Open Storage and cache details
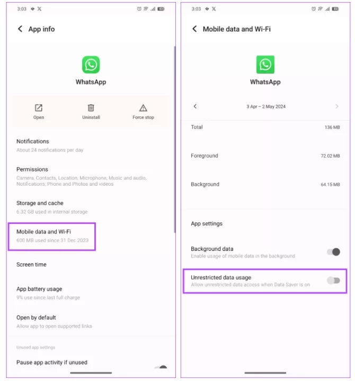The height and width of the screenshot is (381, 355). pyautogui.click(x=91, y=207)
